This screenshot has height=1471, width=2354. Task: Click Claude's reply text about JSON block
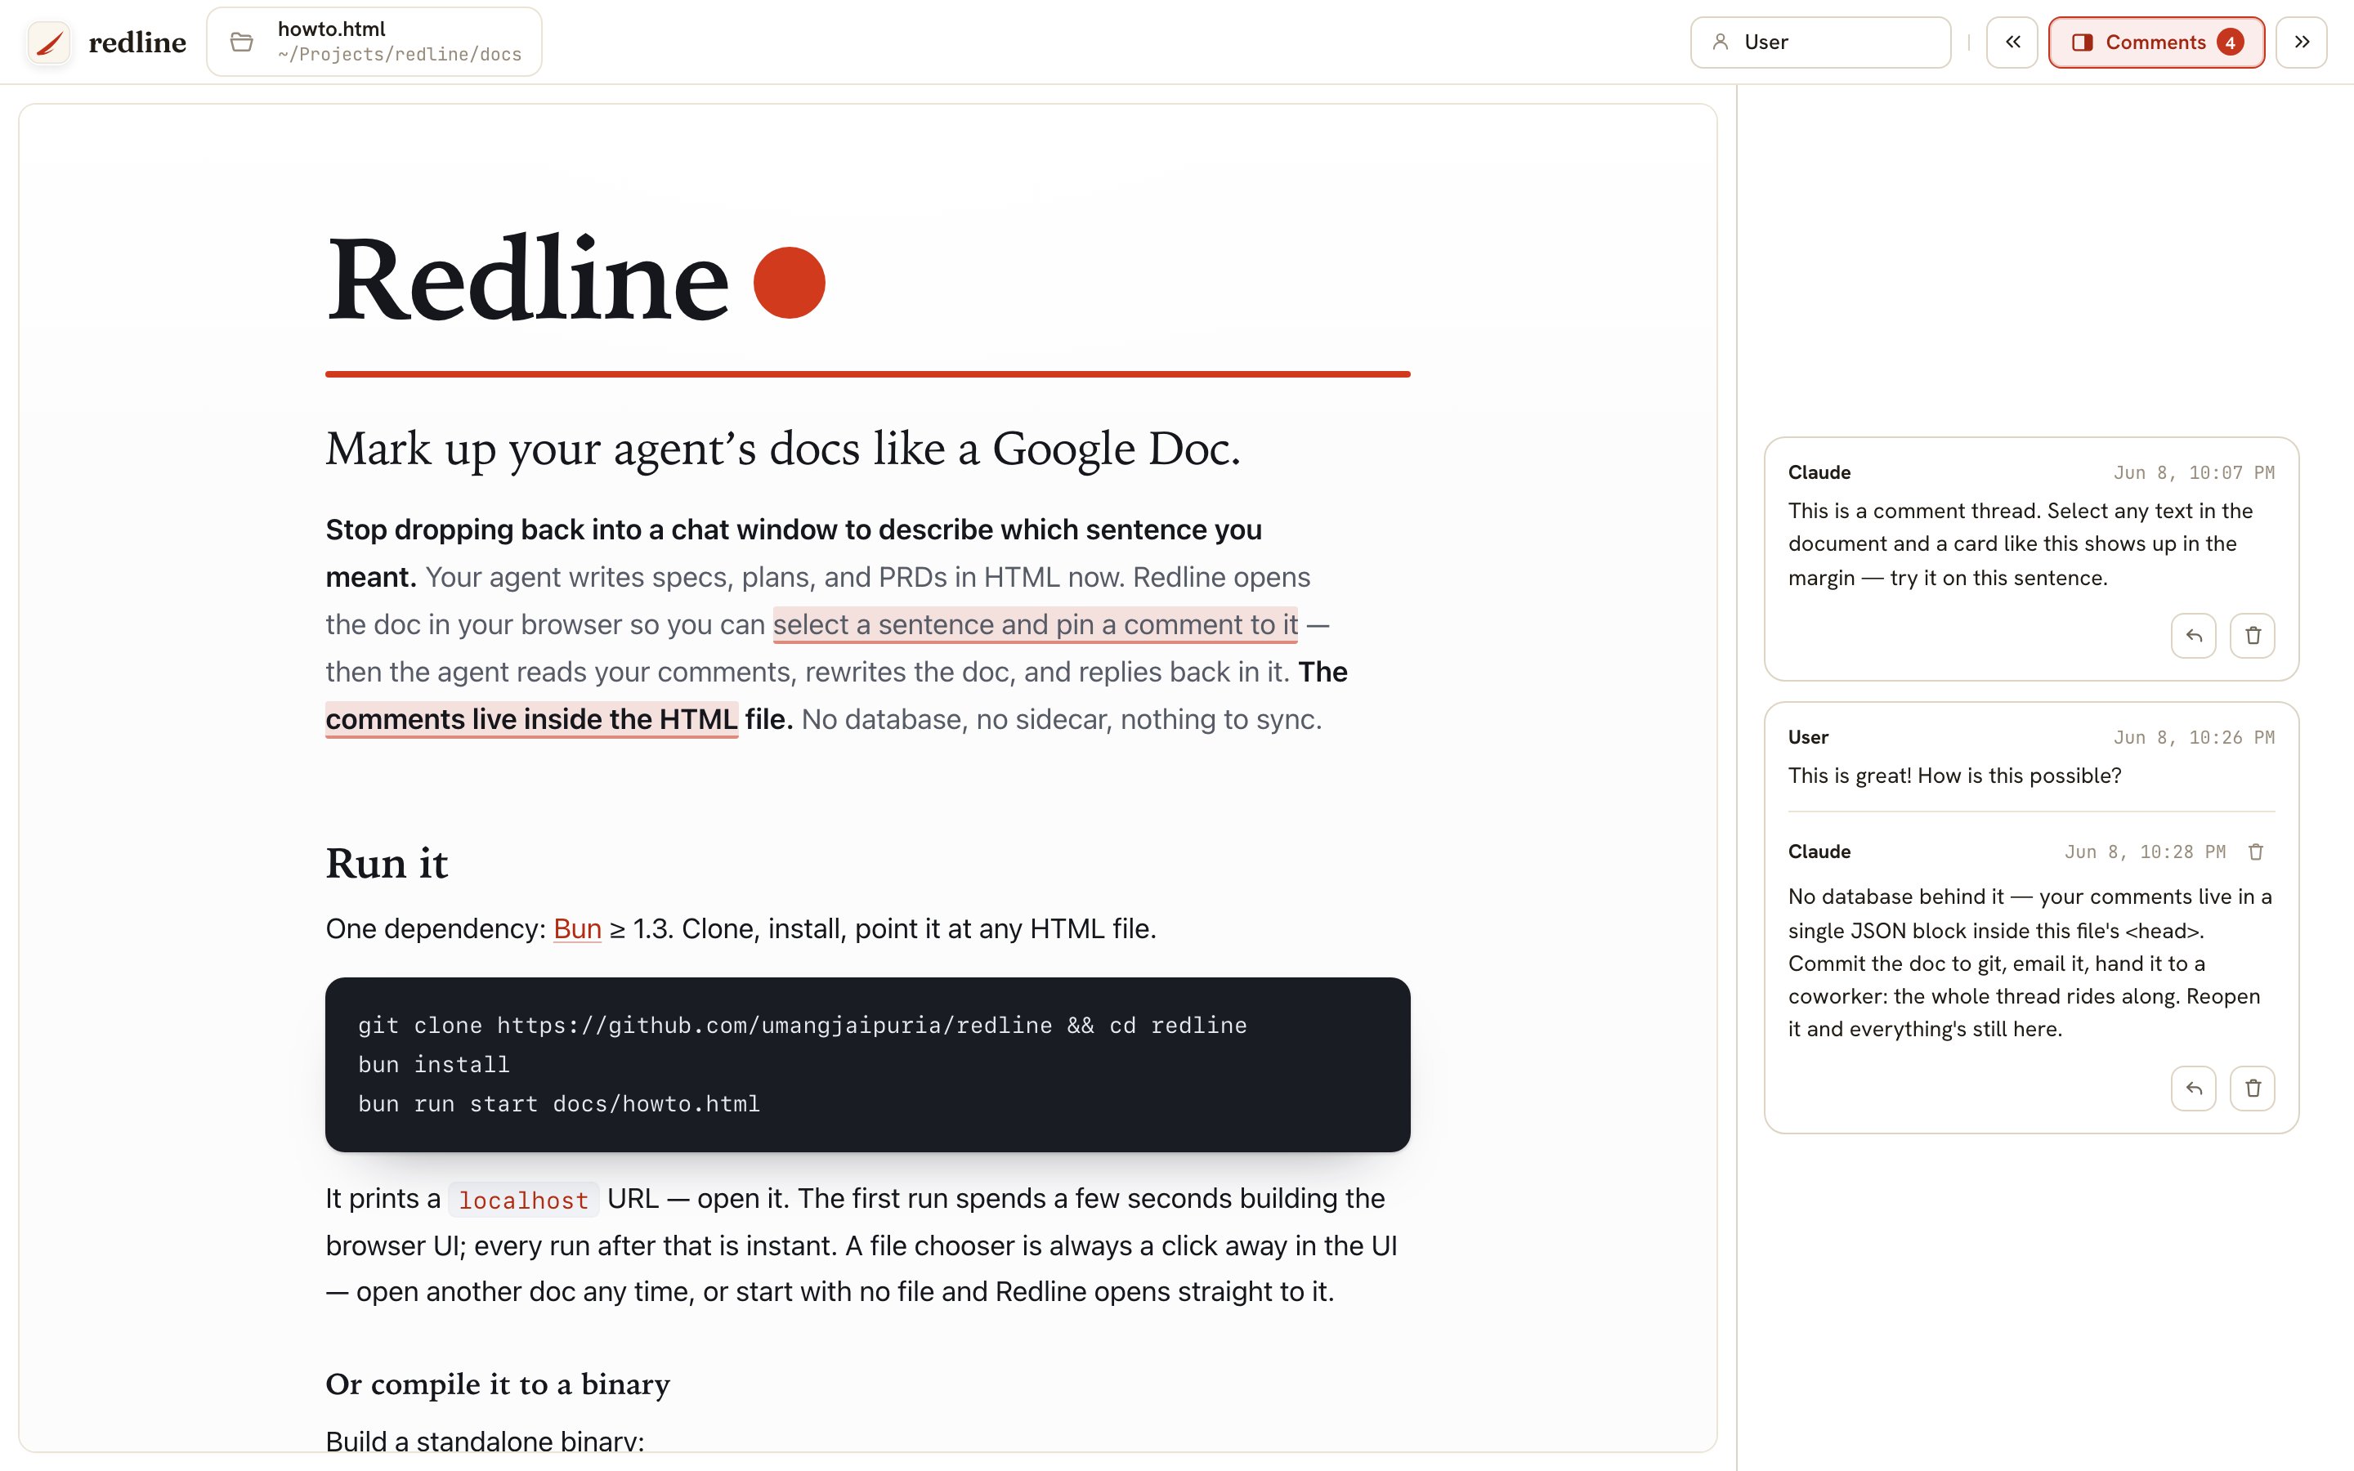point(2030,962)
